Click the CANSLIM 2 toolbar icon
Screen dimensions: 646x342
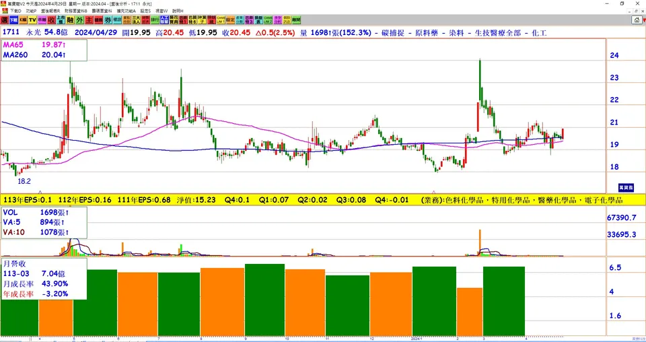tap(267, 20)
